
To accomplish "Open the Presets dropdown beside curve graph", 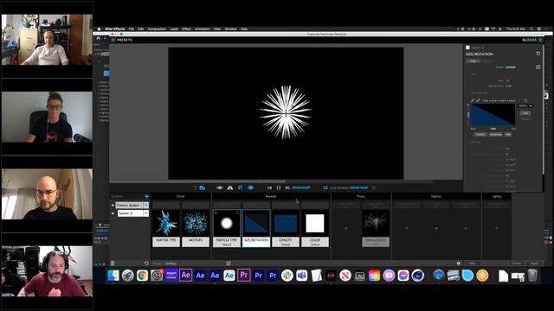I will [x=525, y=105].
